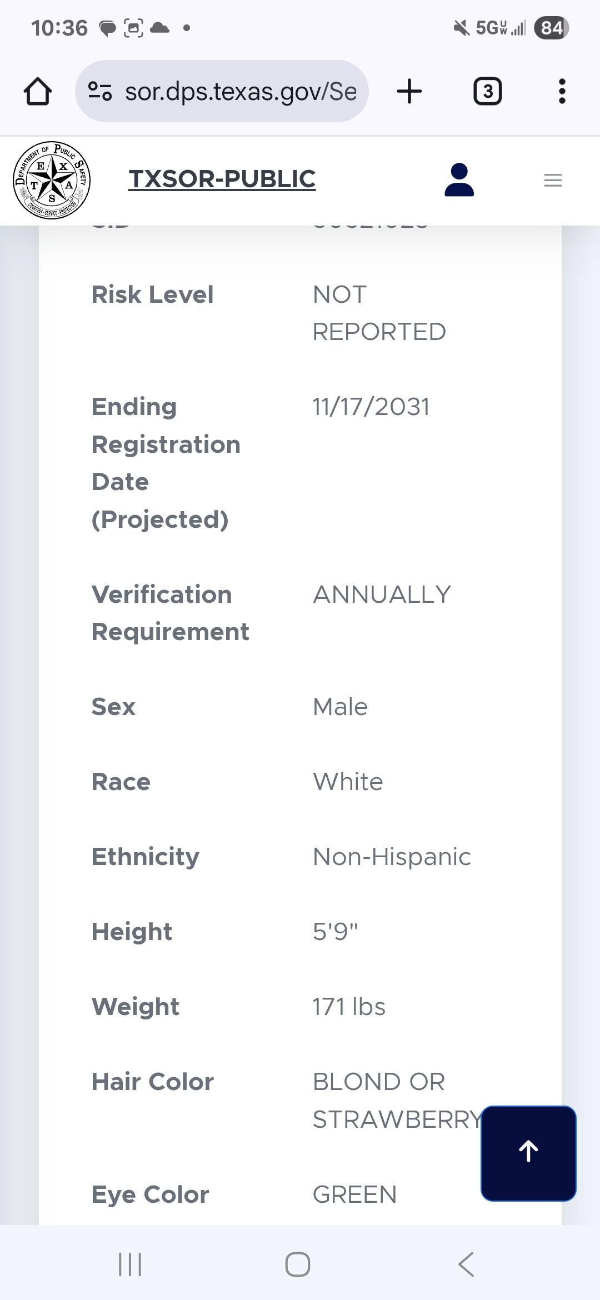The image size is (600, 1300).
Task: Open site info icon in address bar
Action: pyautogui.click(x=101, y=91)
